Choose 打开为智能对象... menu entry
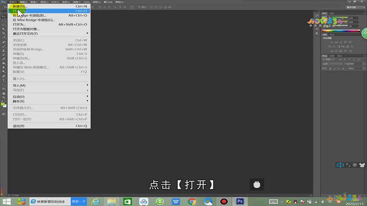This screenshot has width=367, height=206. pos(49,29)
